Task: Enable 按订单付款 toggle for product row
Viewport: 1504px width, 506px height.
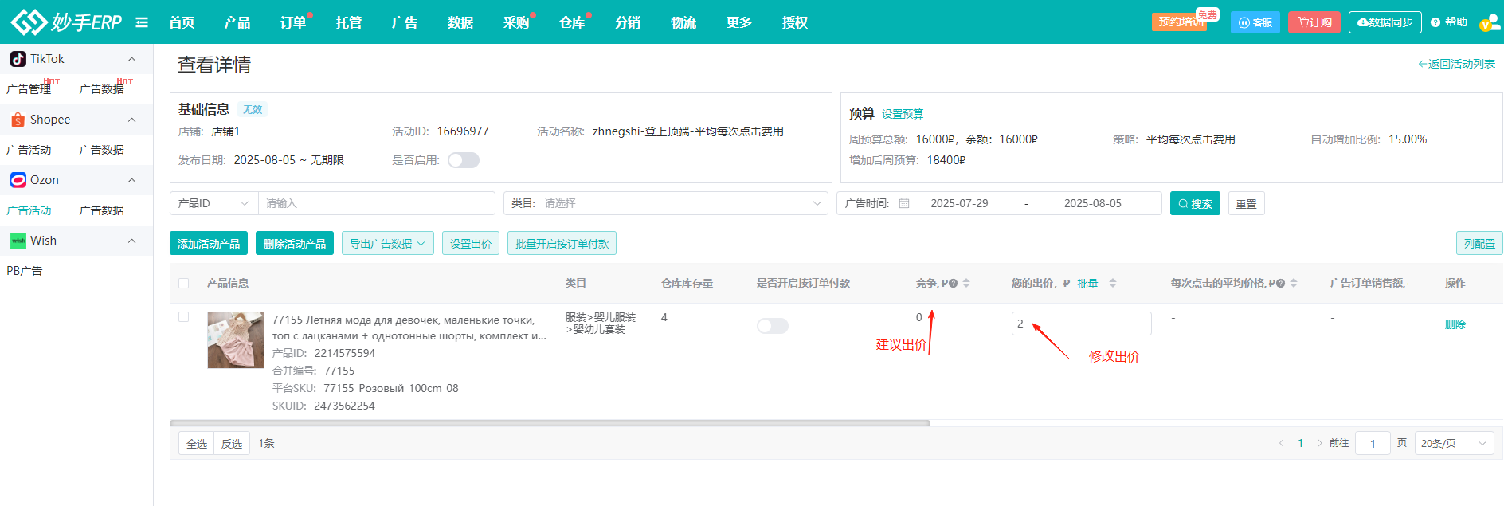Action: [x=772, y=326]
